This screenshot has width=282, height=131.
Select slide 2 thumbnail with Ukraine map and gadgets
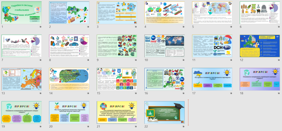click(x=69, y=13)
